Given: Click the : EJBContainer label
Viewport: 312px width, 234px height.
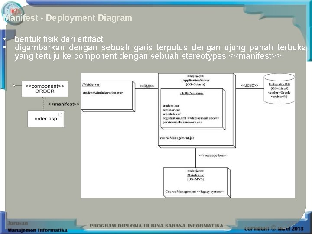Looking at the screenshot, I should 192,93.
